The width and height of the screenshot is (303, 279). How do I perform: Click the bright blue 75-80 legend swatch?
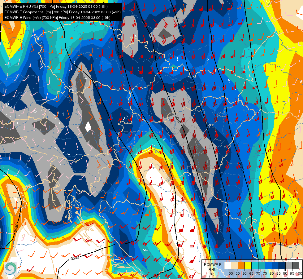click(x=268, y=265)
